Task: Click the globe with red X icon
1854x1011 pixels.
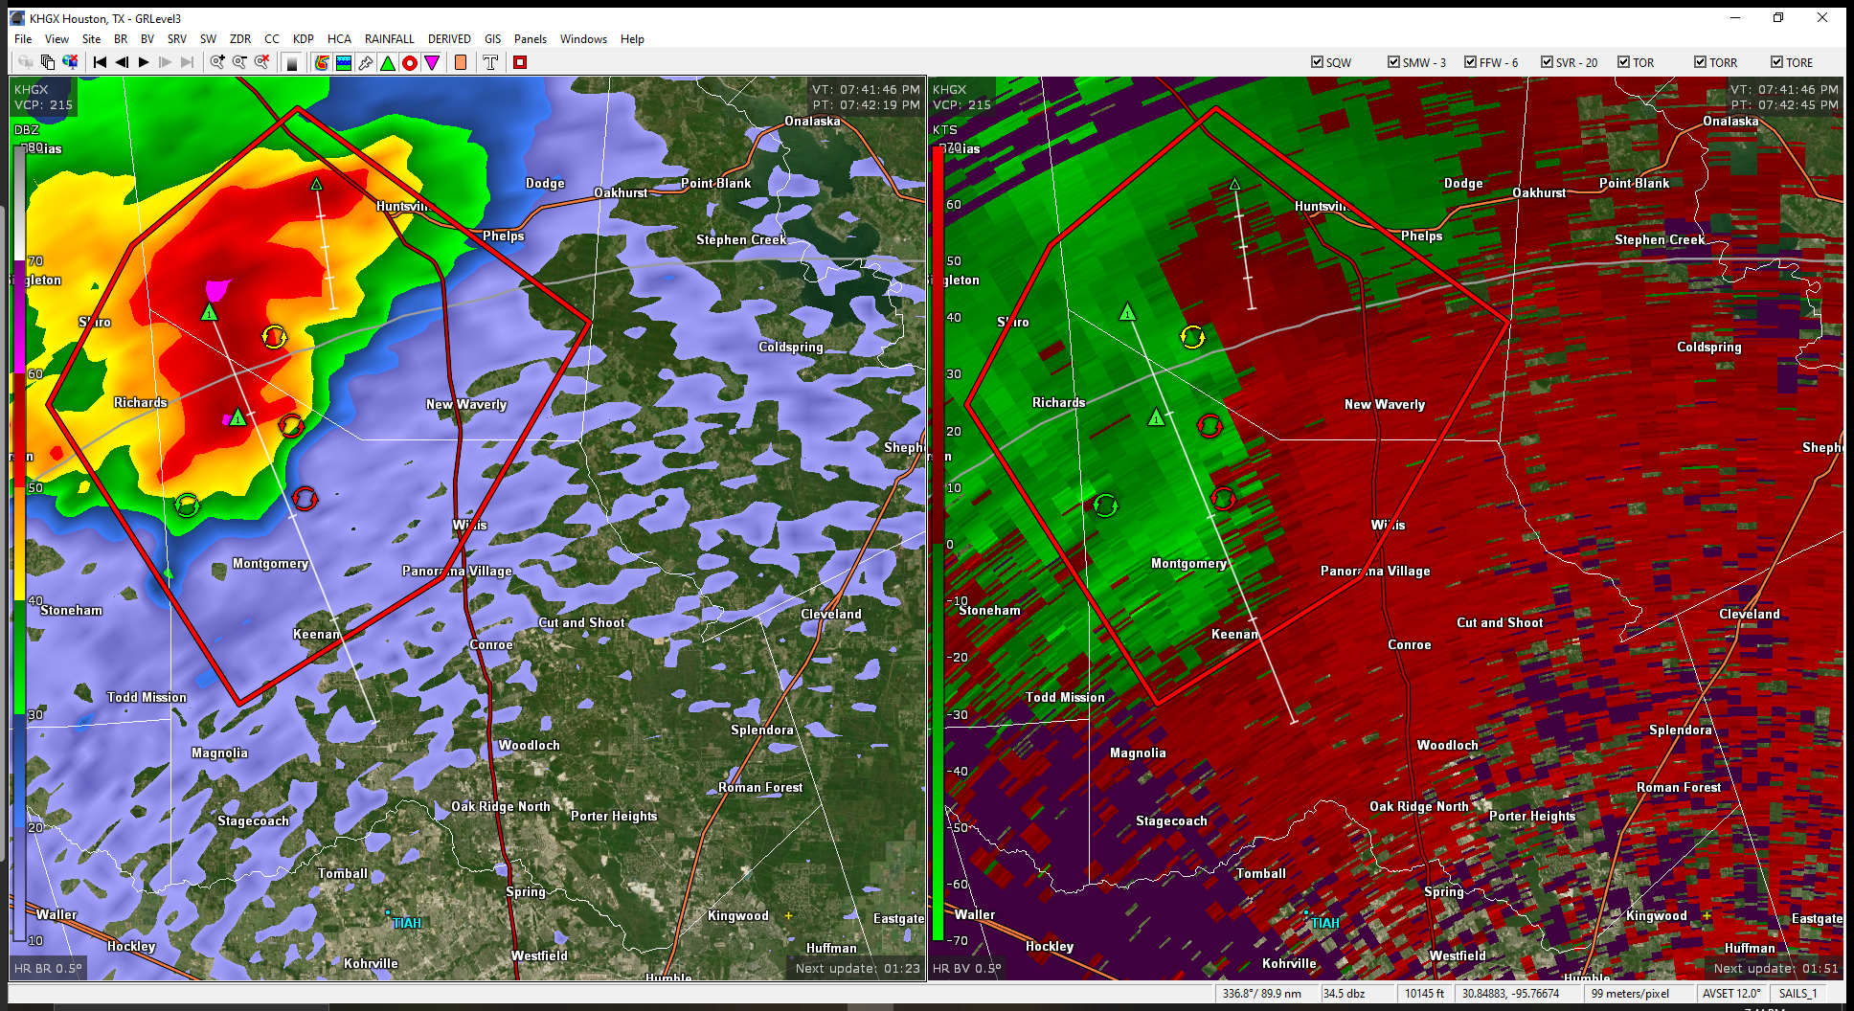Action: click(70, 62)
